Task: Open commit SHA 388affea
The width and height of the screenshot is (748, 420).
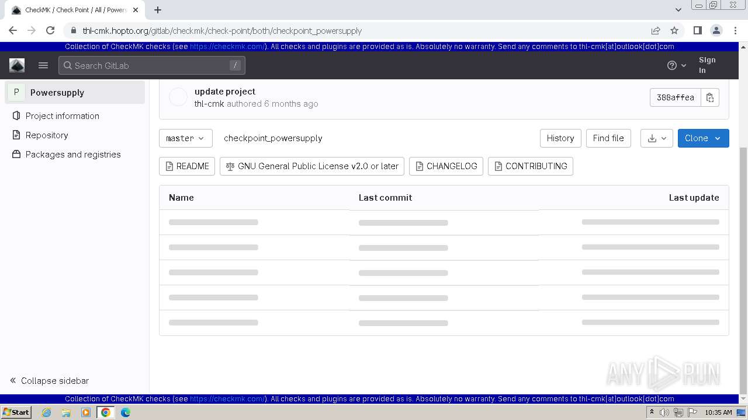Action: point(675,97)
